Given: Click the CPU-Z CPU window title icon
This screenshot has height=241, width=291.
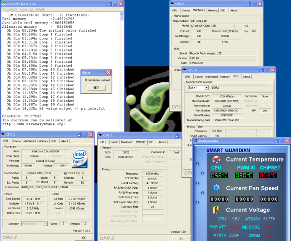Looking at the screenshot, I should 3,134.
